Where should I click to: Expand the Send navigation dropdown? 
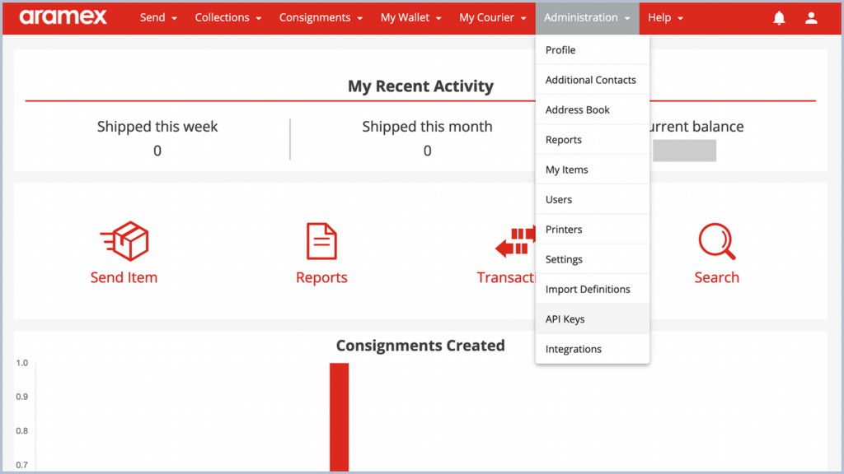pyautogui.click(x=158, y=17)
